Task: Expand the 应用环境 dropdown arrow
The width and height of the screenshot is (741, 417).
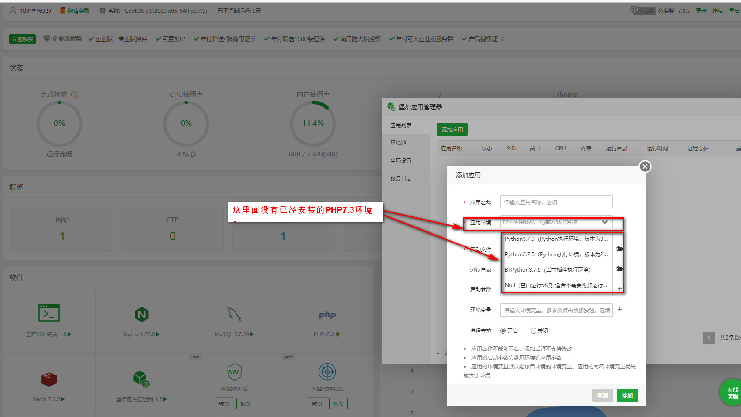Action: click(605, 222)
